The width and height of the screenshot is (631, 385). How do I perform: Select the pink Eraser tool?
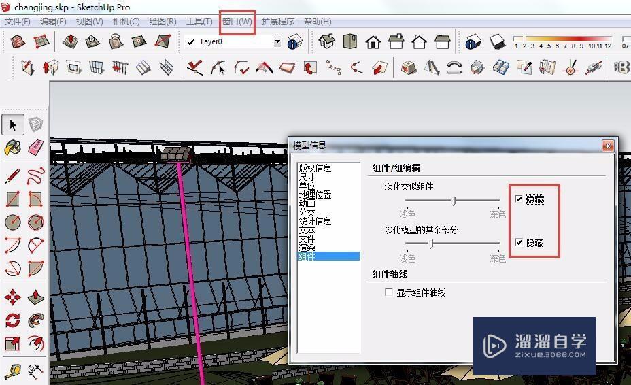click(36, 148)
